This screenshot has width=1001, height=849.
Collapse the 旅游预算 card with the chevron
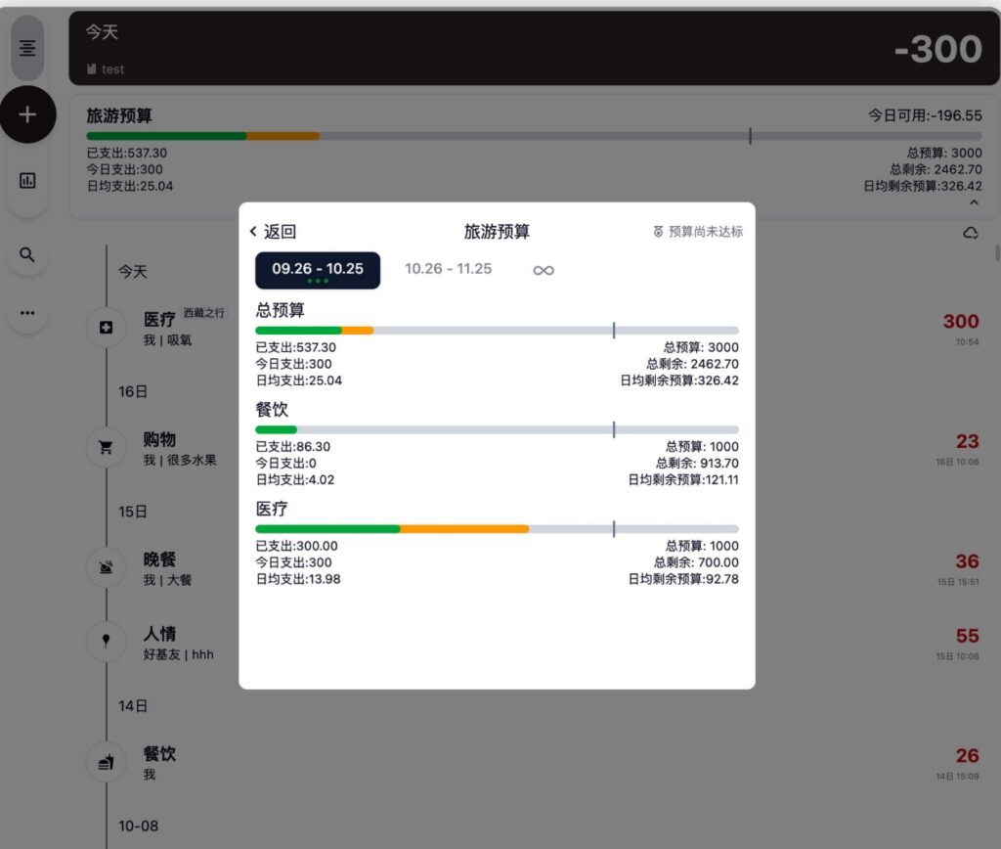(974, 202)
